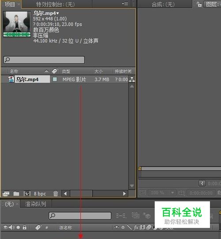Image resolution: width=221 pixels, height=239 pixels.
Task: Toggle the solo dot column switch
Action: coord(18,227)
